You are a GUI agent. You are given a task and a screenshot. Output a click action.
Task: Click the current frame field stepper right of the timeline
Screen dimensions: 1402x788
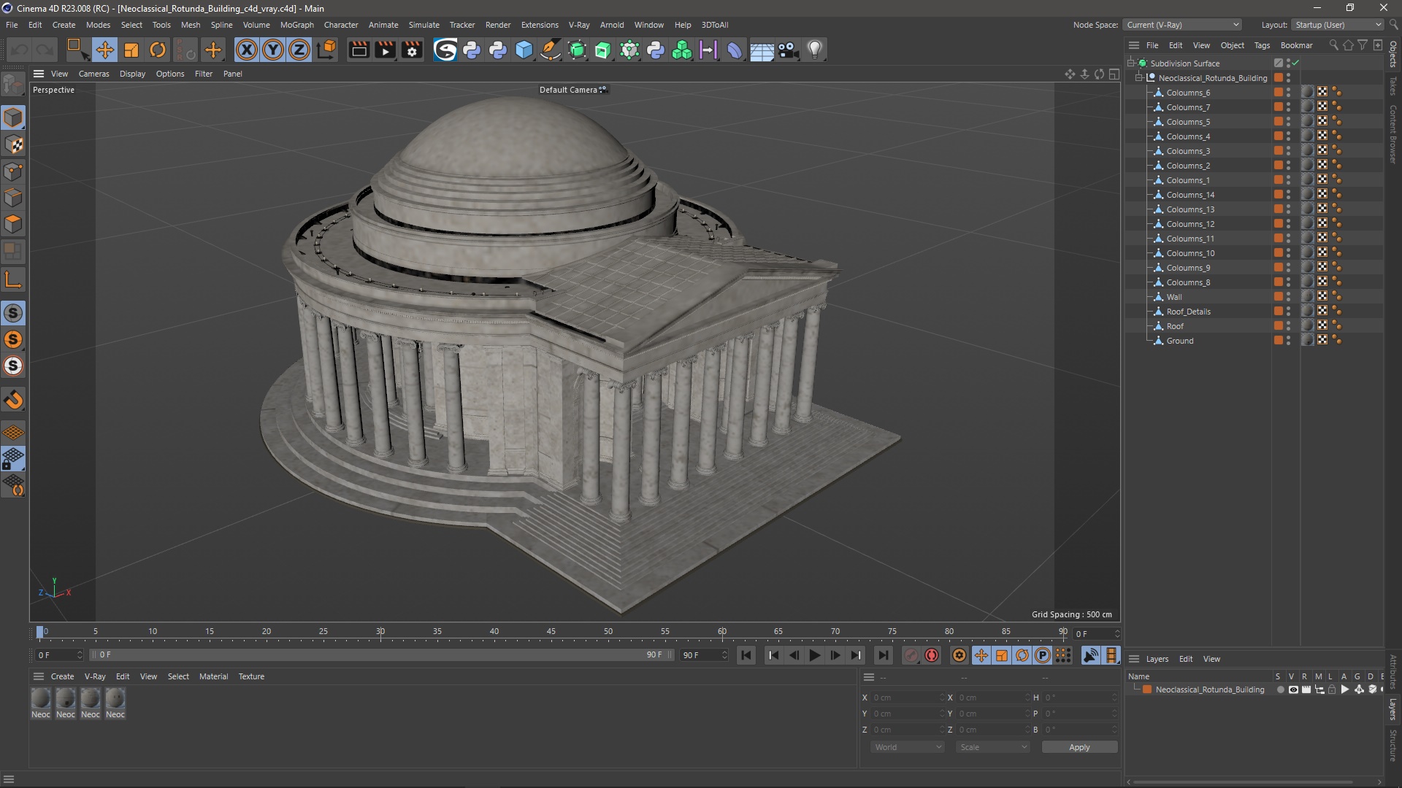1116,634
